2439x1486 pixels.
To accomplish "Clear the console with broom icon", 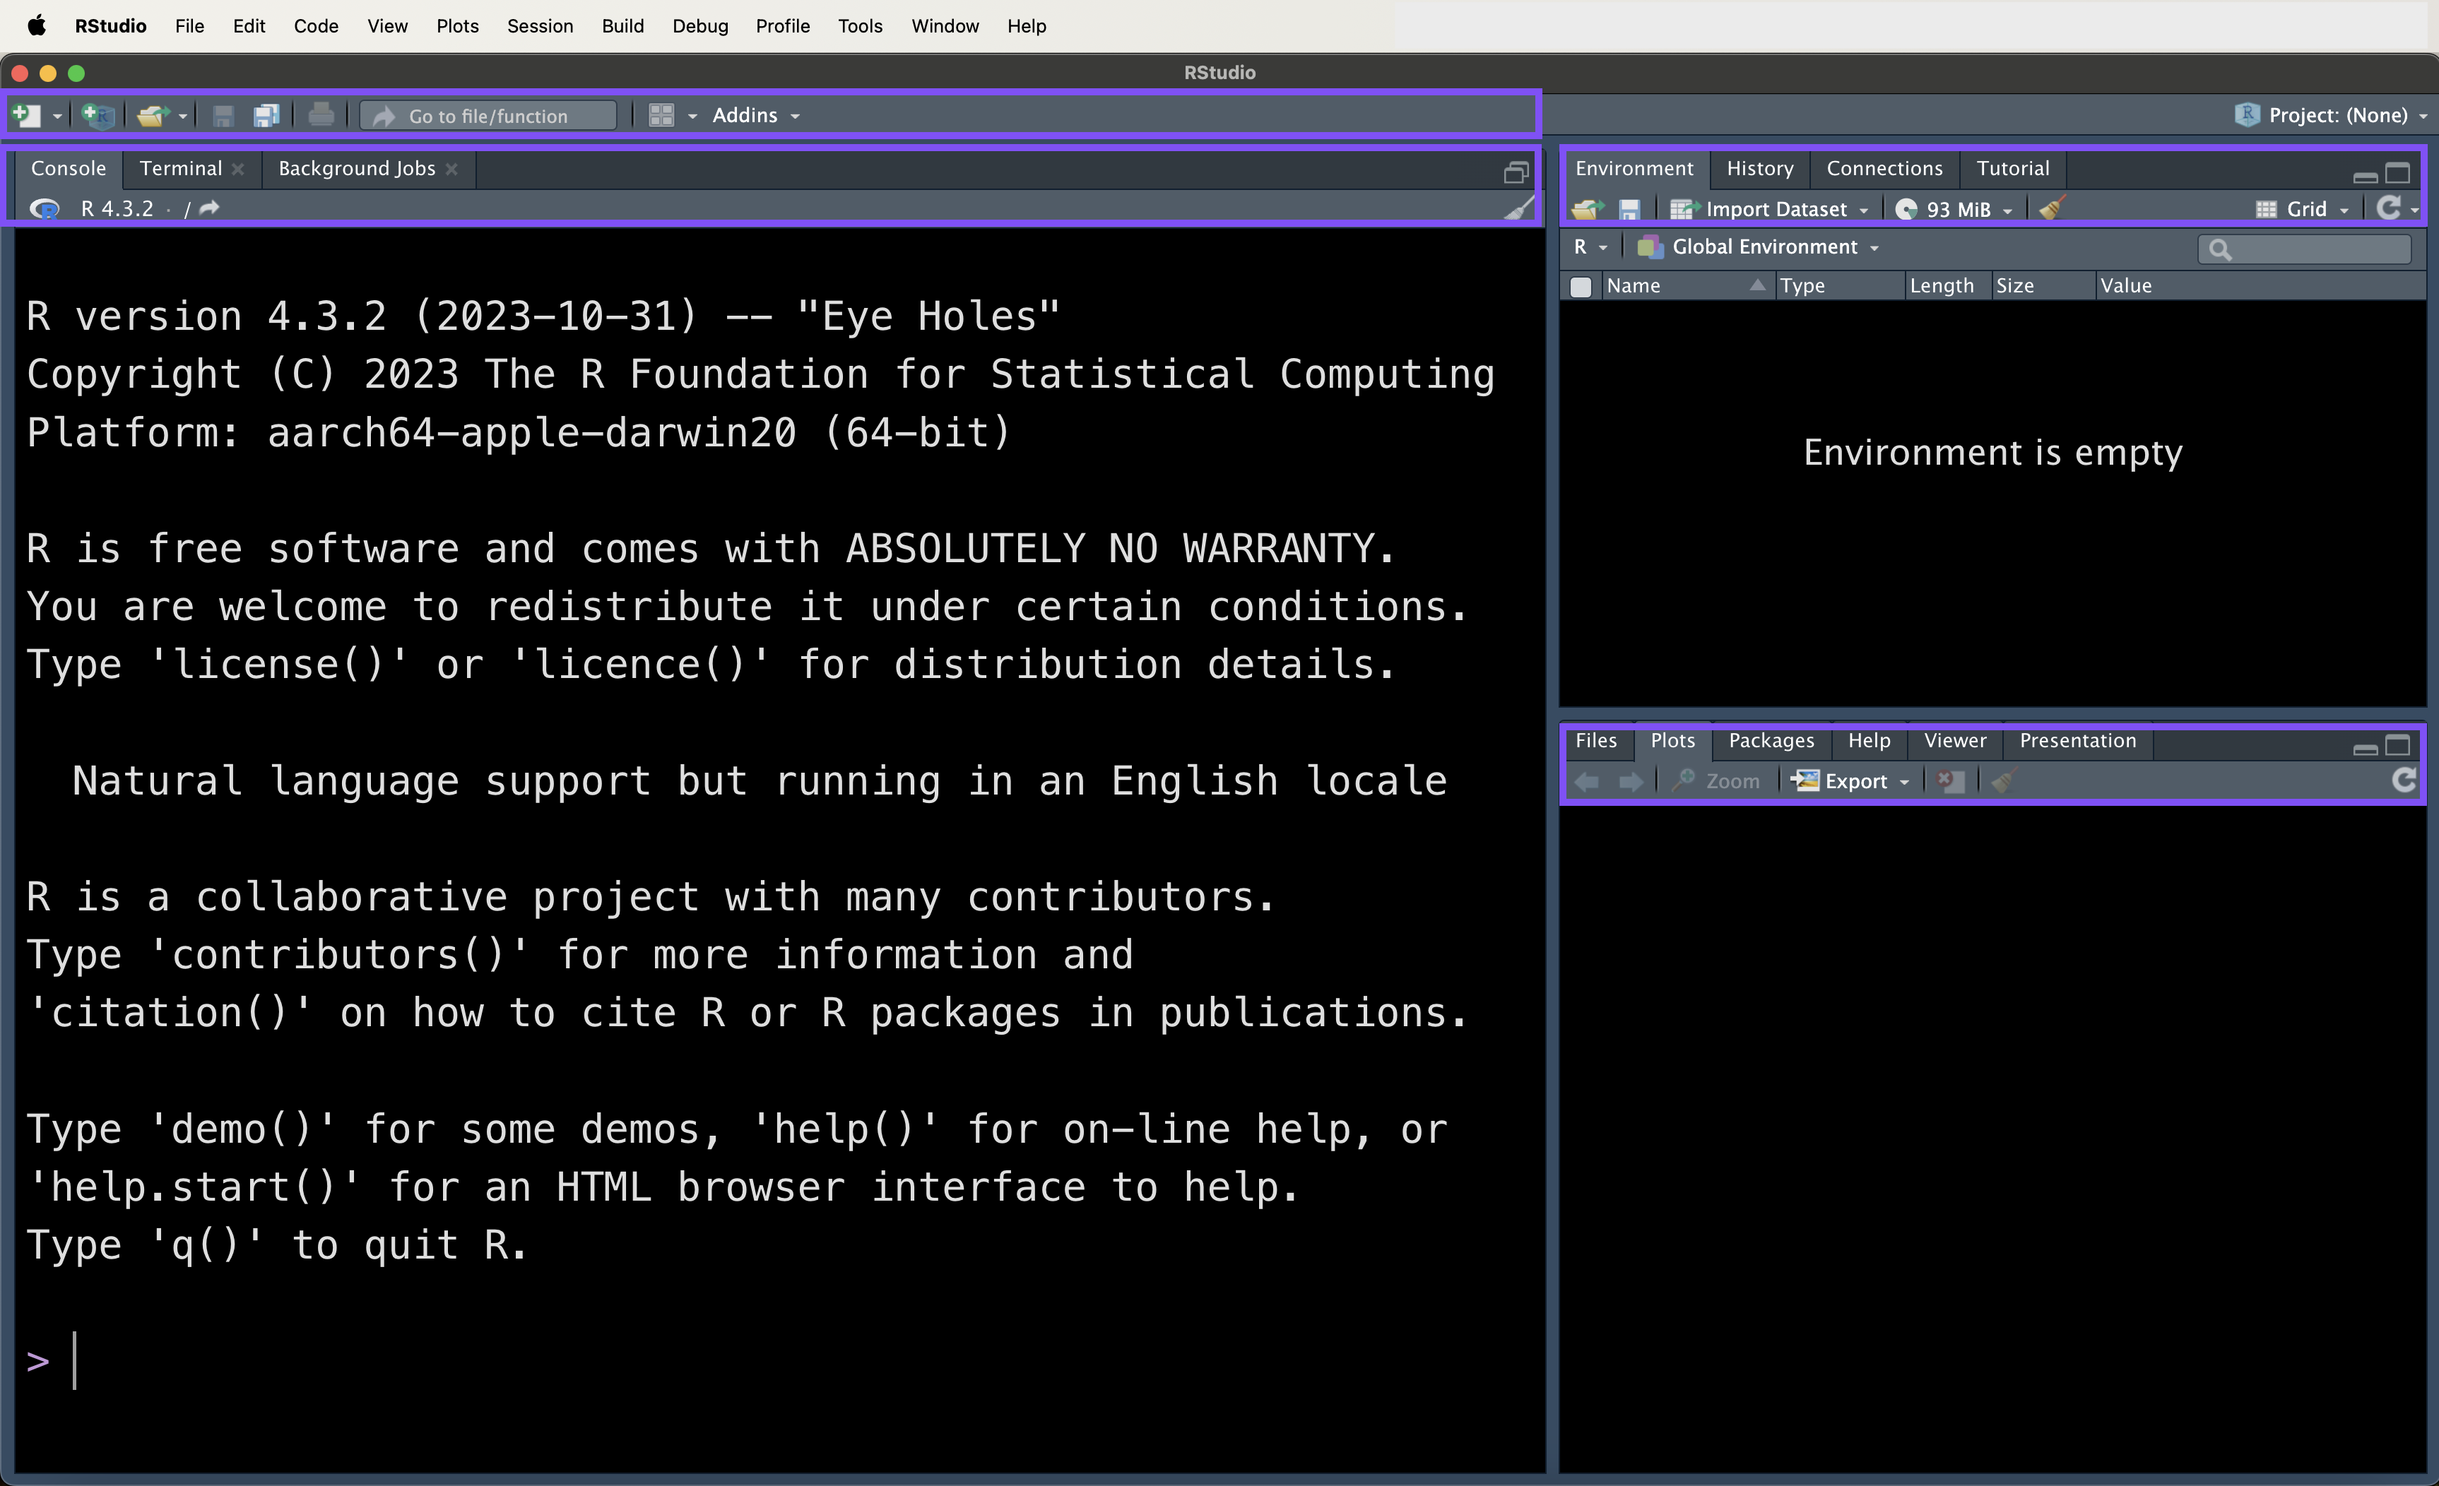I will [x=1518, y=208].
